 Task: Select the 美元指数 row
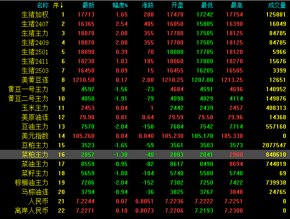pyautogui.click(x=35, y=136)
